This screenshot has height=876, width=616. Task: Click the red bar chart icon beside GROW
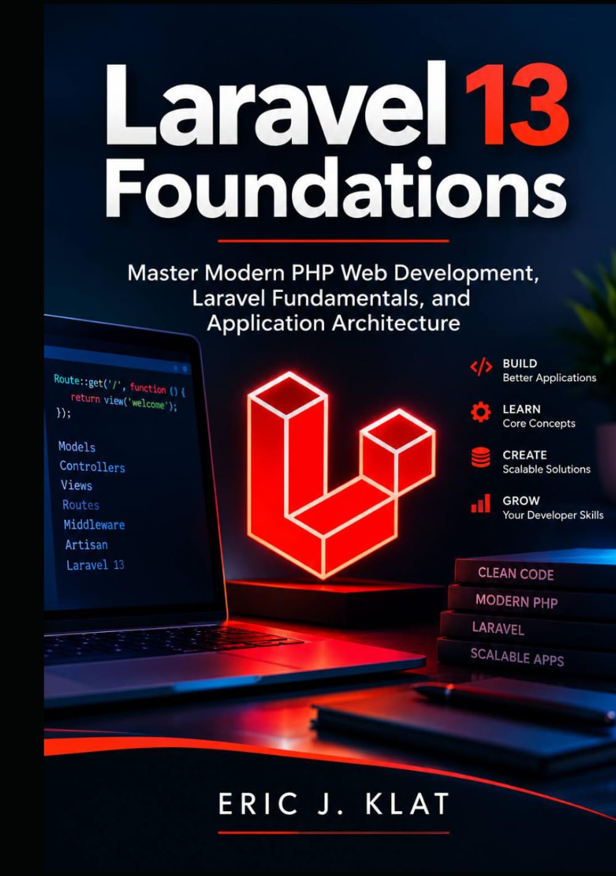point(480,503)
